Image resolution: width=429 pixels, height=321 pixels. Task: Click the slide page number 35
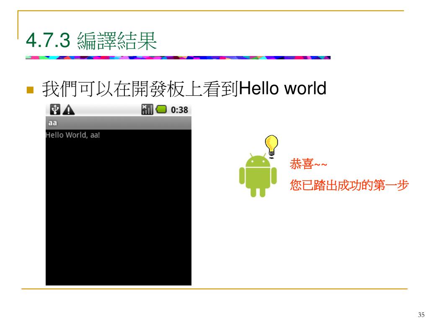(421, 314)
